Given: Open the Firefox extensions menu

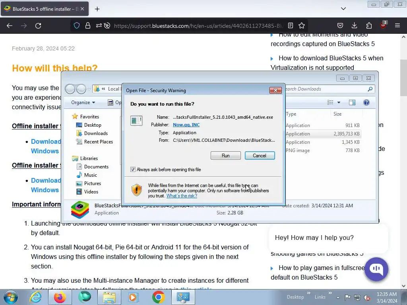Looking at the screenshot, I should point(369,25).
